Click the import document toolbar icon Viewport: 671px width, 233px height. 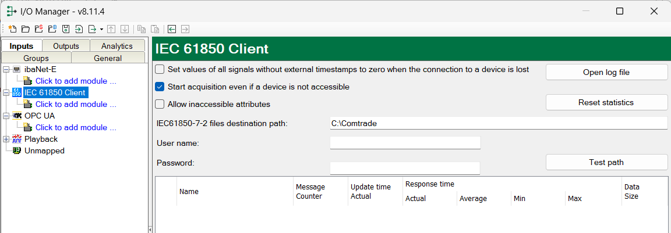pyautogui.click(x=79, y=29)
